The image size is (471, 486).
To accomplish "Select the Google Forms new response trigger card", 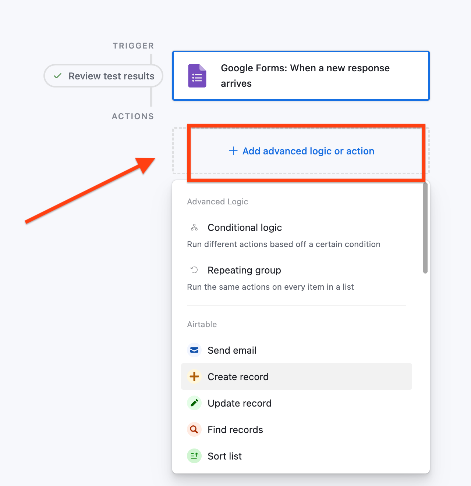I will 301,76.
